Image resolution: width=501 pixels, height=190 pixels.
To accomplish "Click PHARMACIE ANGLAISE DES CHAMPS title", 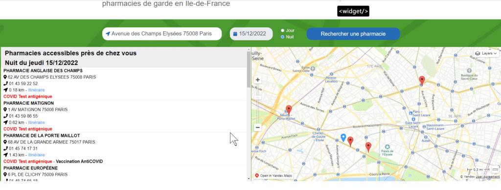I will click(43, 71).
